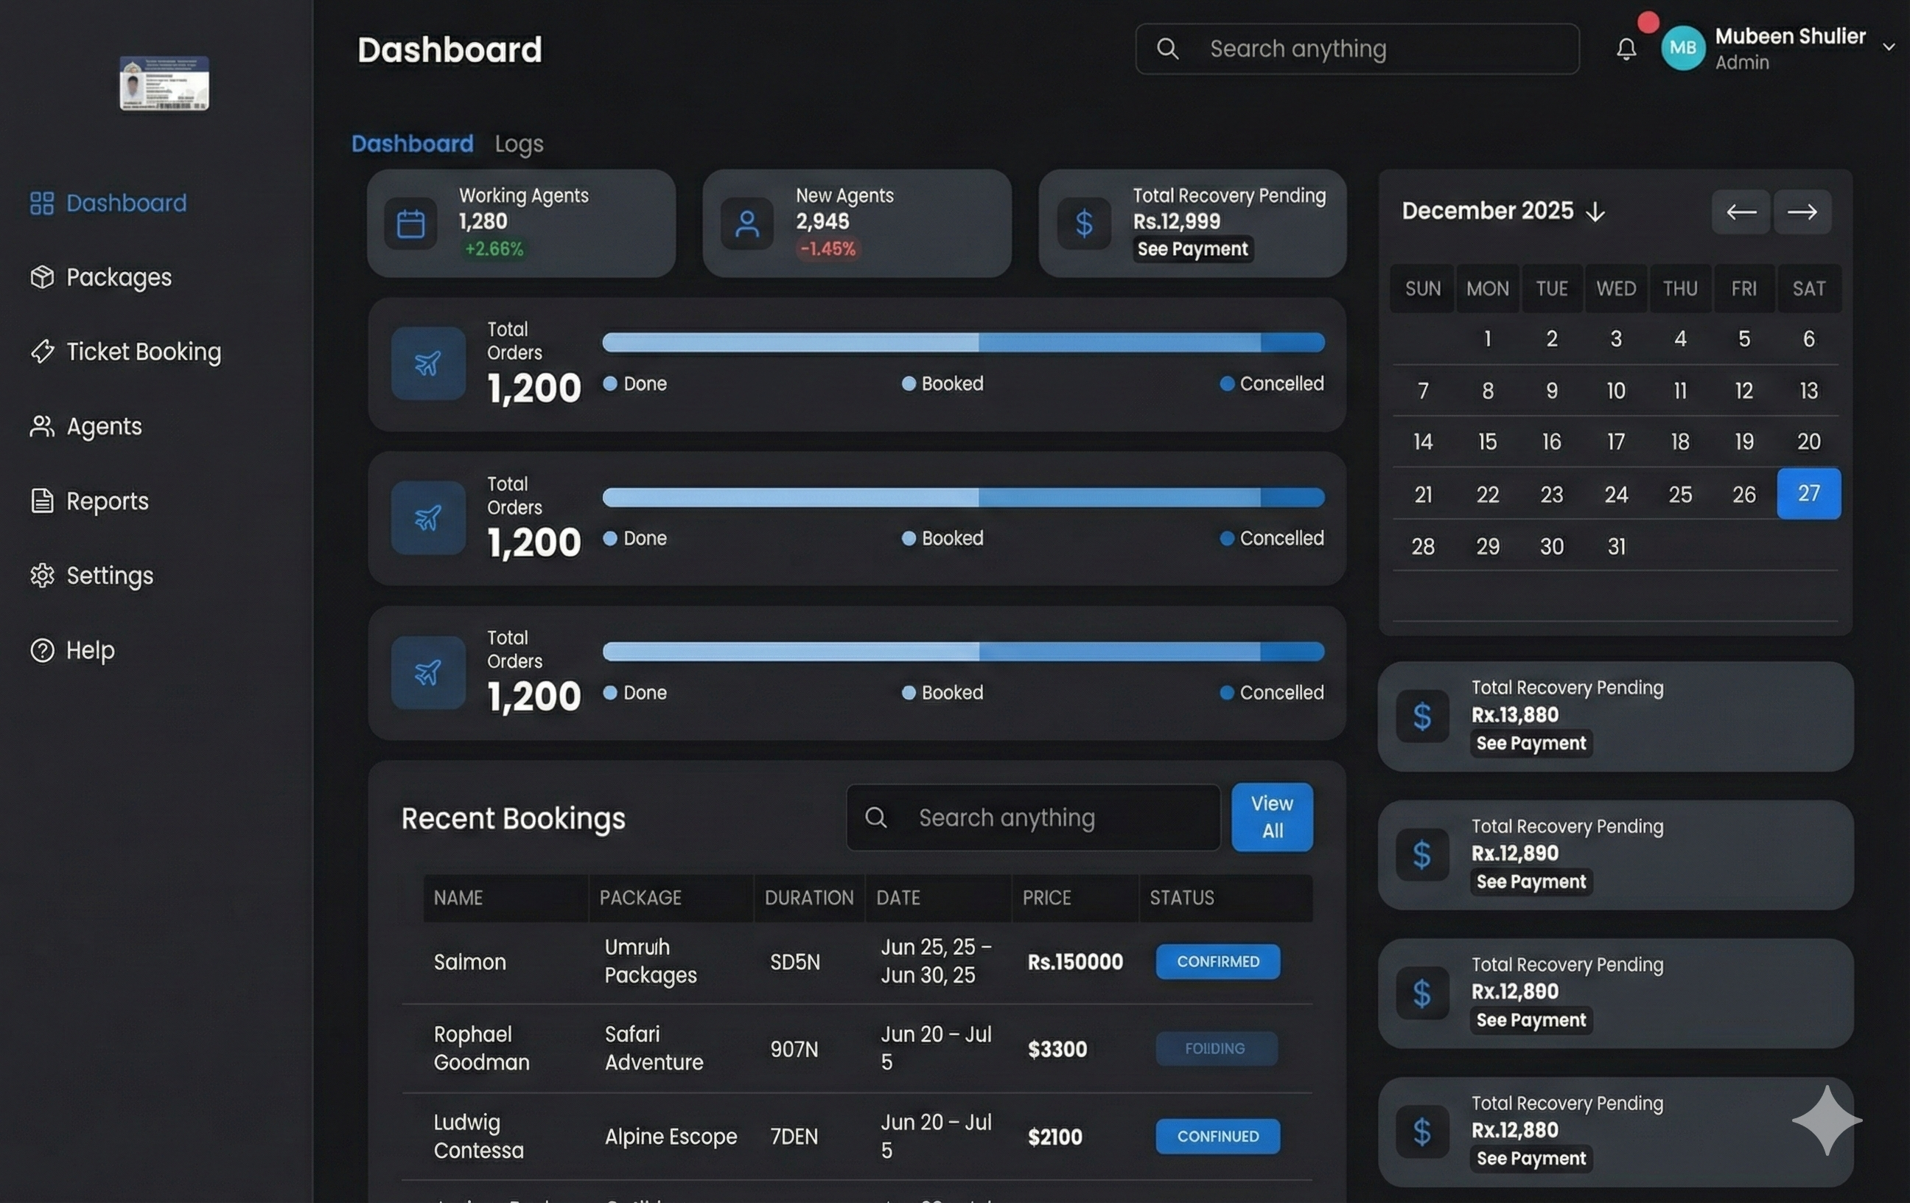Click the December 2025 down arrow
The width and height of the screenshot is (1910, 1203).
(x=1595, y=211)
